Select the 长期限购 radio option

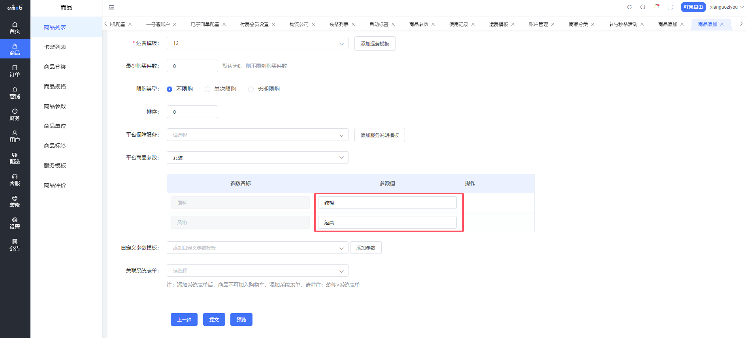click(x=251, y=89)
